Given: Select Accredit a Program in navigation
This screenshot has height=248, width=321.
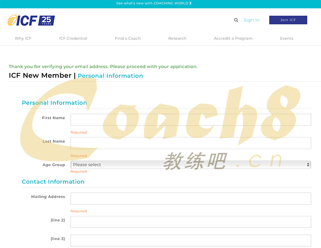Looking at the screenshot, I should point(233,38).
